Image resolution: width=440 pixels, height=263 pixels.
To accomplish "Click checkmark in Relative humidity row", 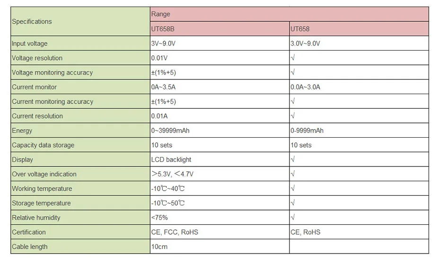I will pyautogui.click(x=293, y=218).
